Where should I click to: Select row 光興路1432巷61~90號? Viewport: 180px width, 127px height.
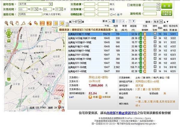(x=123, y=42)
